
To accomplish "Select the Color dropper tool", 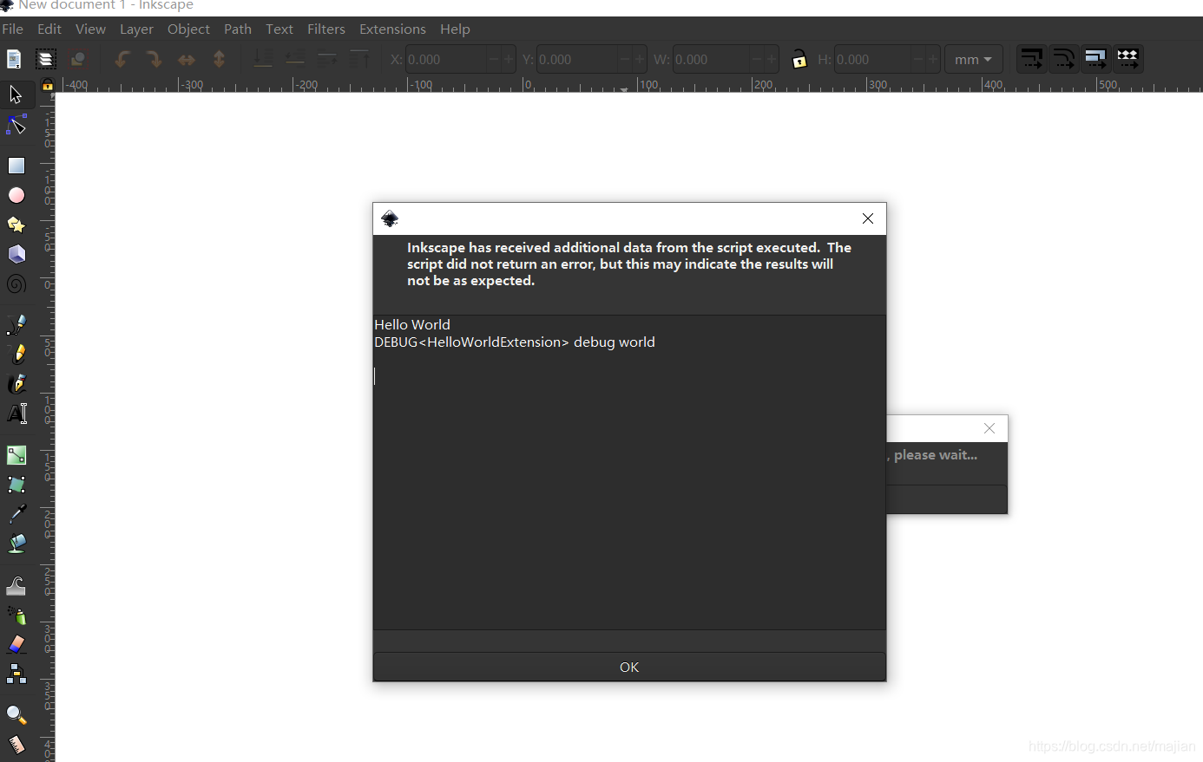I will (16, 513).
